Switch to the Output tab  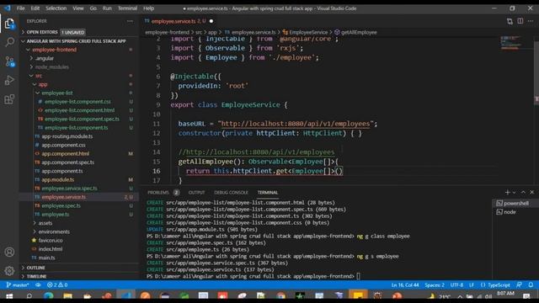click(196, 193)
